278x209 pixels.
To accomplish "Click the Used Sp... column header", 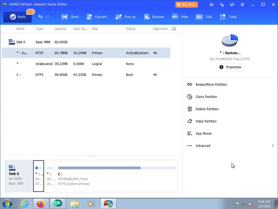I will [81, 29].
